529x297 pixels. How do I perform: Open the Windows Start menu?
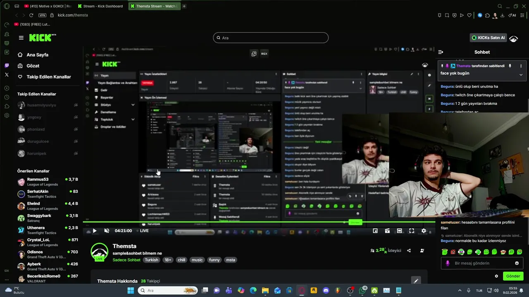tap(131, 290)
